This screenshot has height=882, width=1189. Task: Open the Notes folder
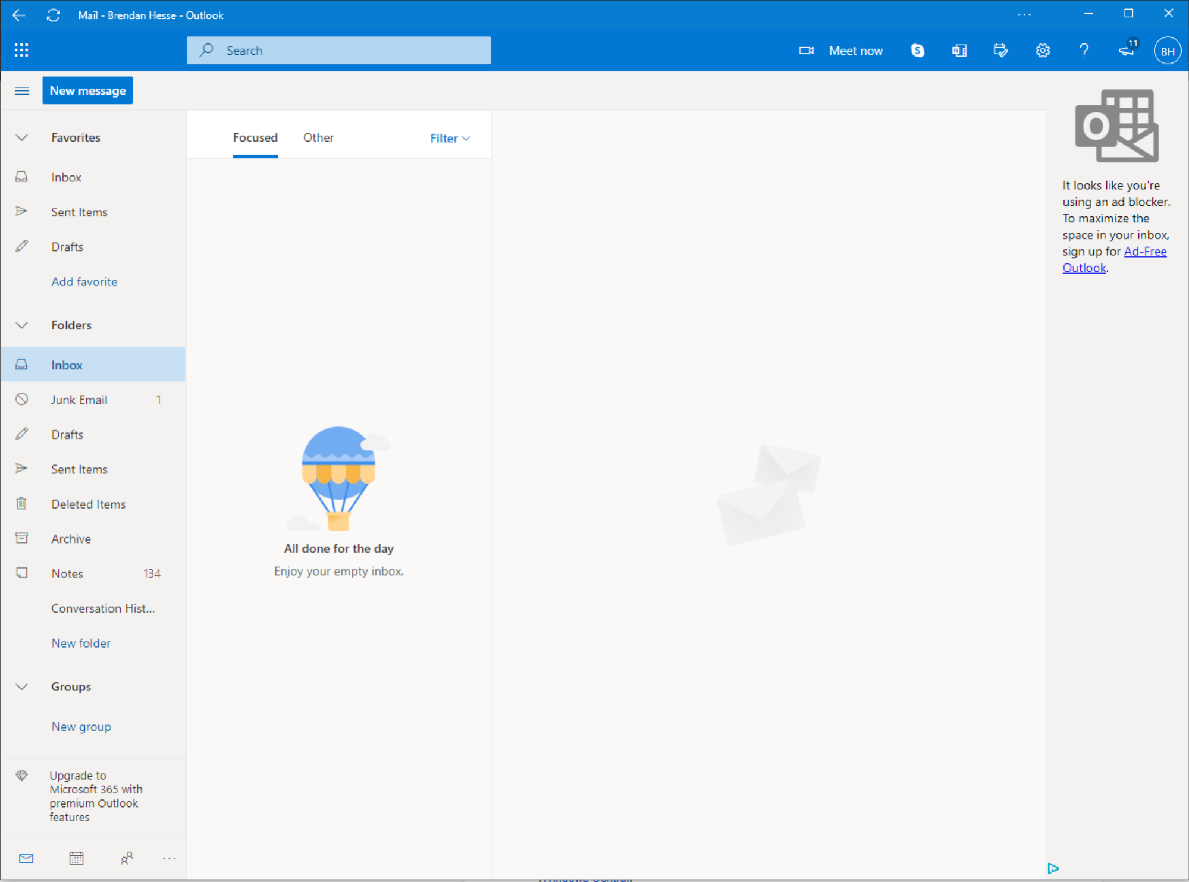tap(93, 573)
